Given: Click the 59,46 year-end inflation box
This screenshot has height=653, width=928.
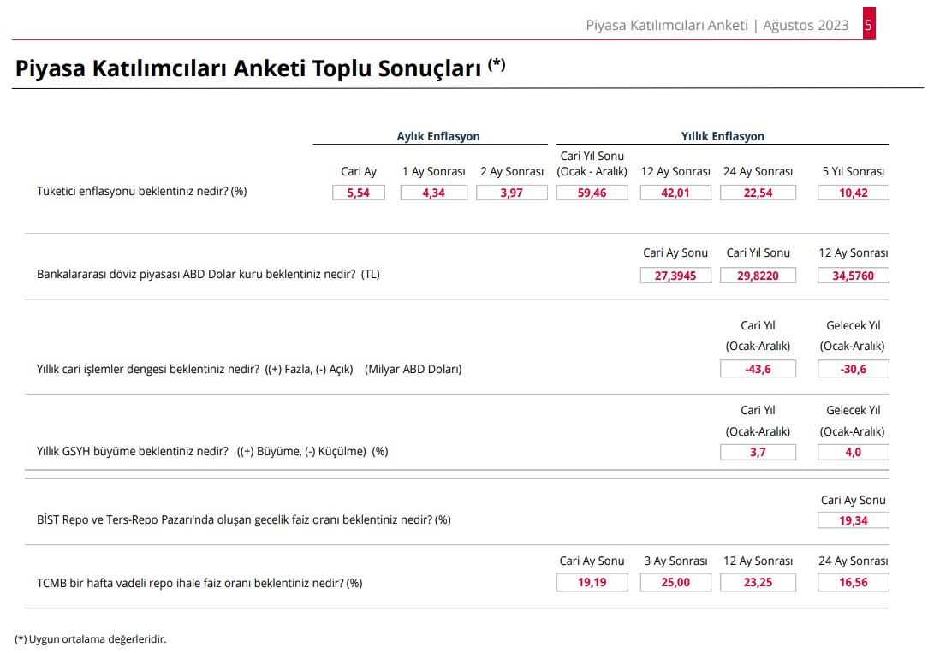Looking at the screenshot, I should [x=592, y=193].
